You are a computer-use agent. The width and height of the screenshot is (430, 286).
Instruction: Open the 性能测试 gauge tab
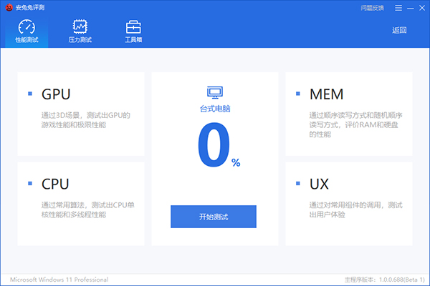click(27, 31)
